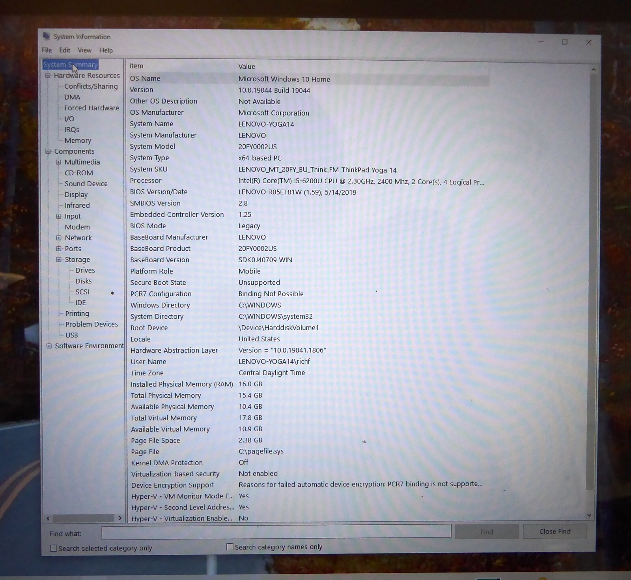The image size is (631, 580).
Task: Select the Device Encryption Support row
Action: click(x=307, y=485)
